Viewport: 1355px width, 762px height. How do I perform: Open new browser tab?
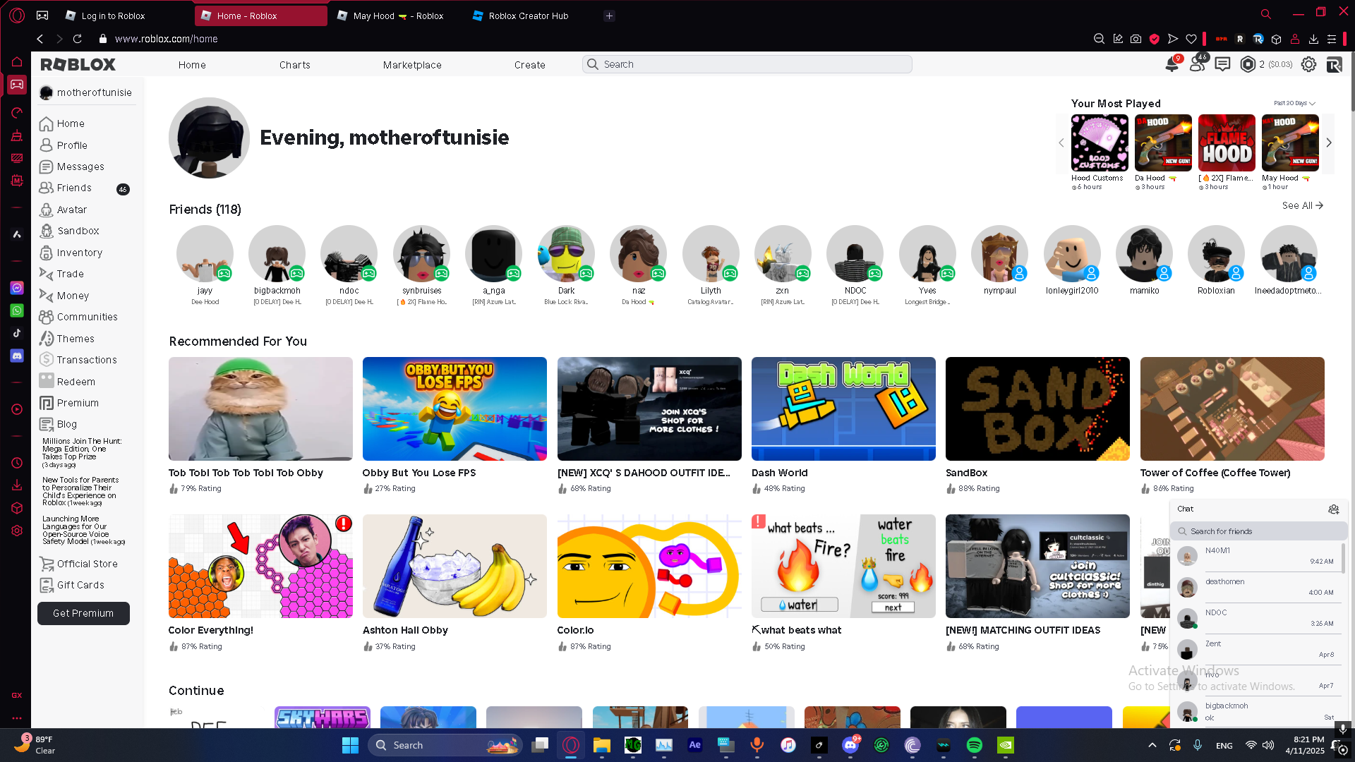609,16
